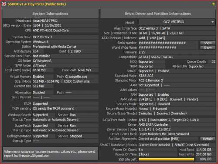Select OS folder C:\Windows\
The width and height of the screenshot is (218, 164).
click(42, 61)
